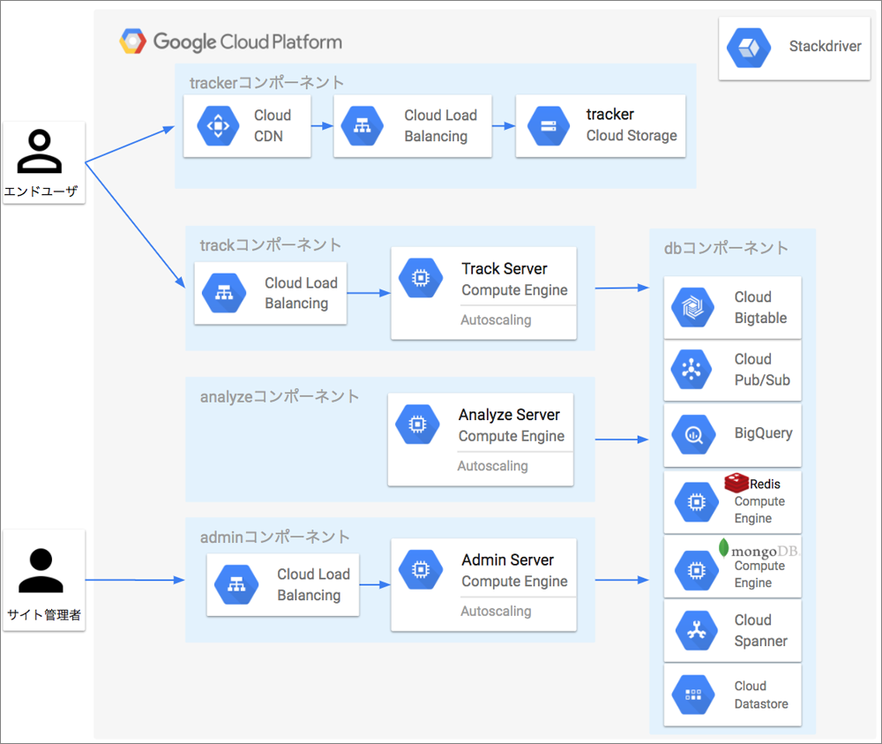Click the サイト管理者 caption

click(44, 614)
